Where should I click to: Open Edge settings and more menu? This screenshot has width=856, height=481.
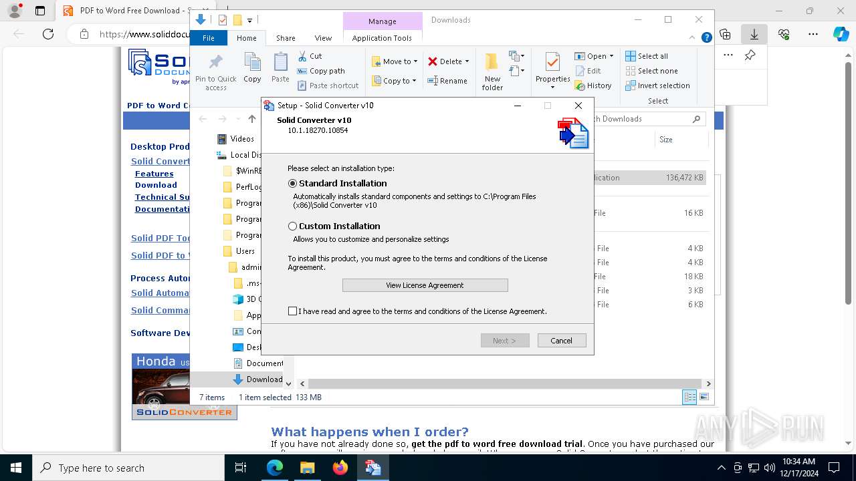(x=813, y=34)
